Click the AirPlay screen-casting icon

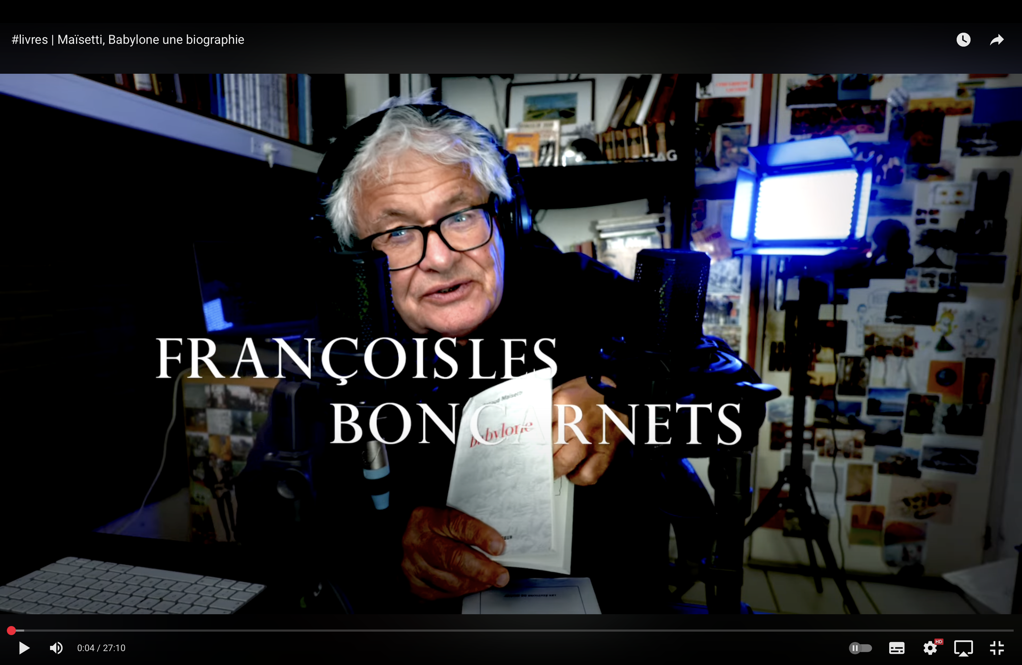pos(963,648)
